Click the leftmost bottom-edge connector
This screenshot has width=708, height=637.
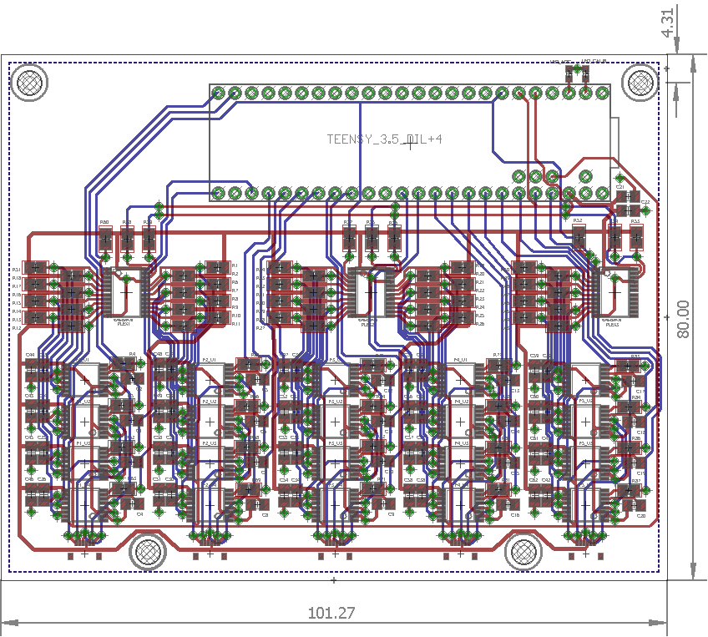pos(84,554)
